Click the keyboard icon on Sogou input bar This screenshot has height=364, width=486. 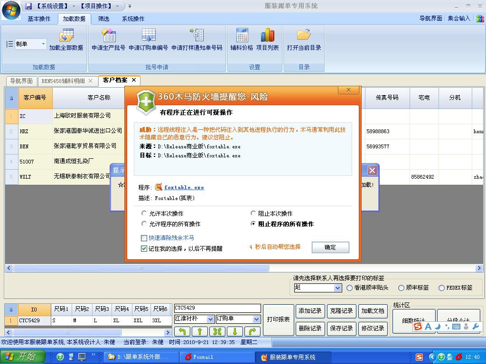(x=456, y=326)
